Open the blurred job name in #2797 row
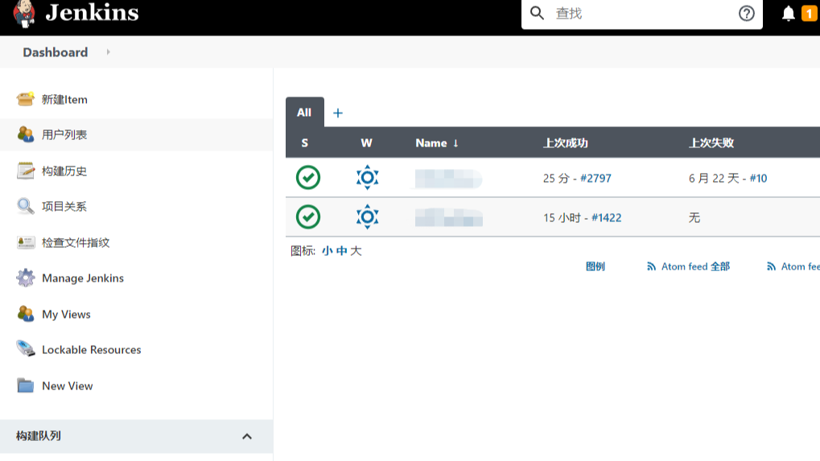Screen dimensions: 820x461 pos(448,179)
